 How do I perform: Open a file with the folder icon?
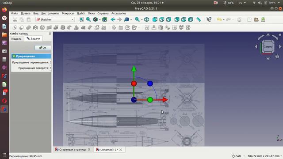[x=256, y=19]
